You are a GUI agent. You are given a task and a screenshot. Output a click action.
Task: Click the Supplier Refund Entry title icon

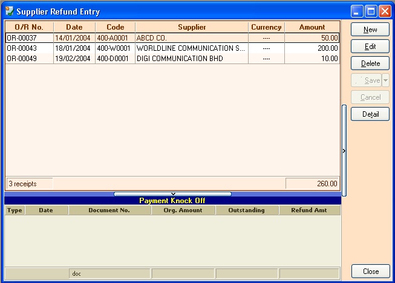[9, 11]
